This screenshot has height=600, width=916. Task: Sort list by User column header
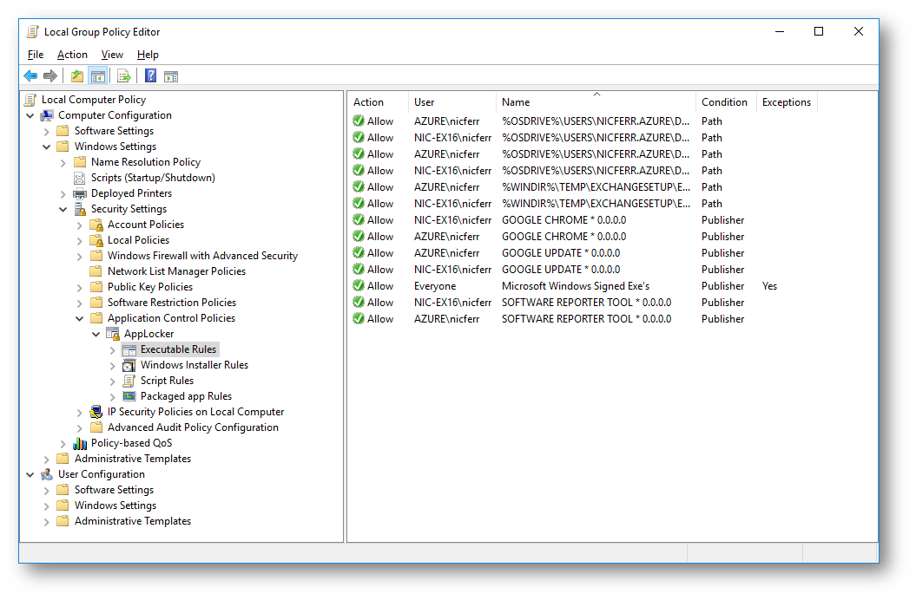click(x=425, y=102)
